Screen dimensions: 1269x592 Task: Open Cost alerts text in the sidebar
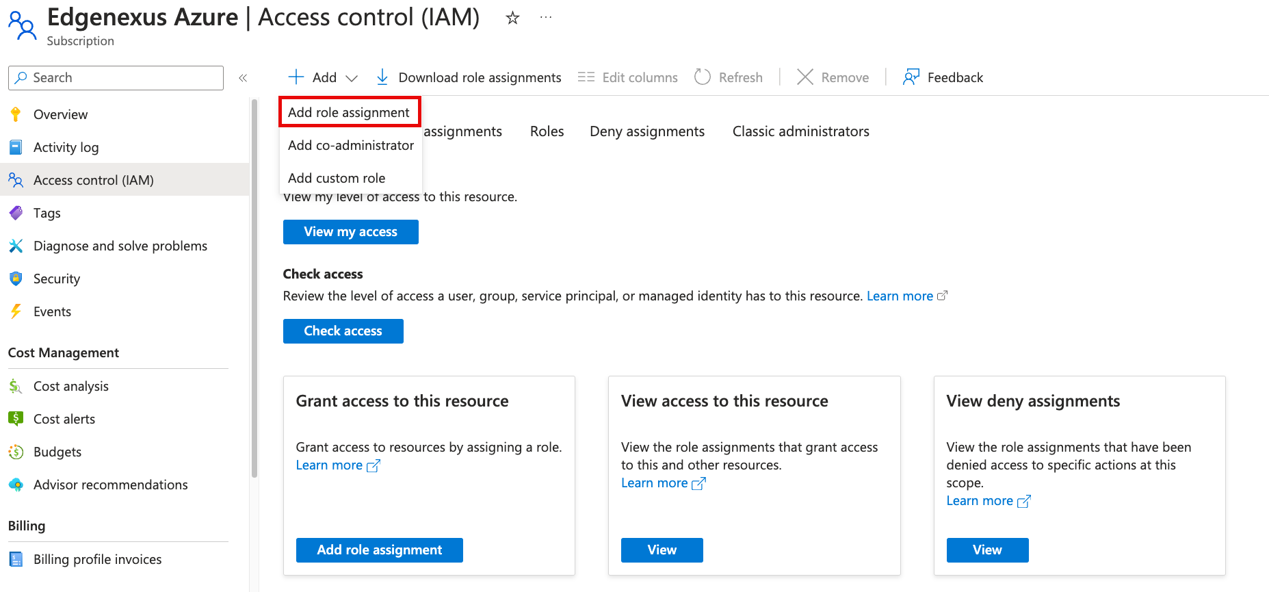pos(64,419)
